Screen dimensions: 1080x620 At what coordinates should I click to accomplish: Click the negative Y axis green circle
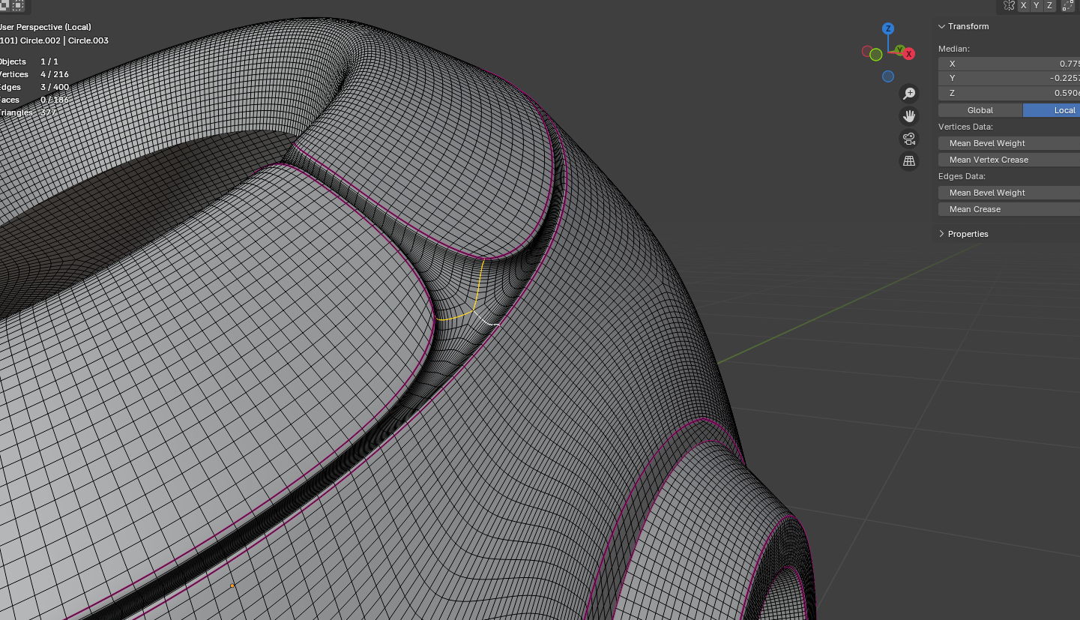click(875, 55)
